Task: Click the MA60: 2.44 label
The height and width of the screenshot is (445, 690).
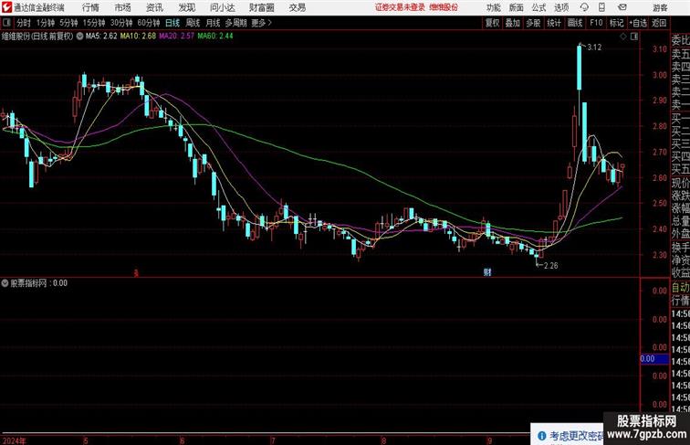Action: (215, 37)
